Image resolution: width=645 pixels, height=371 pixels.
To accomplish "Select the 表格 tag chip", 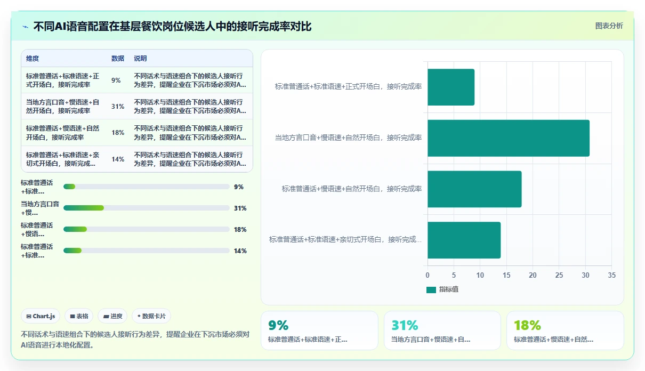I will click(x=79, y=316).
